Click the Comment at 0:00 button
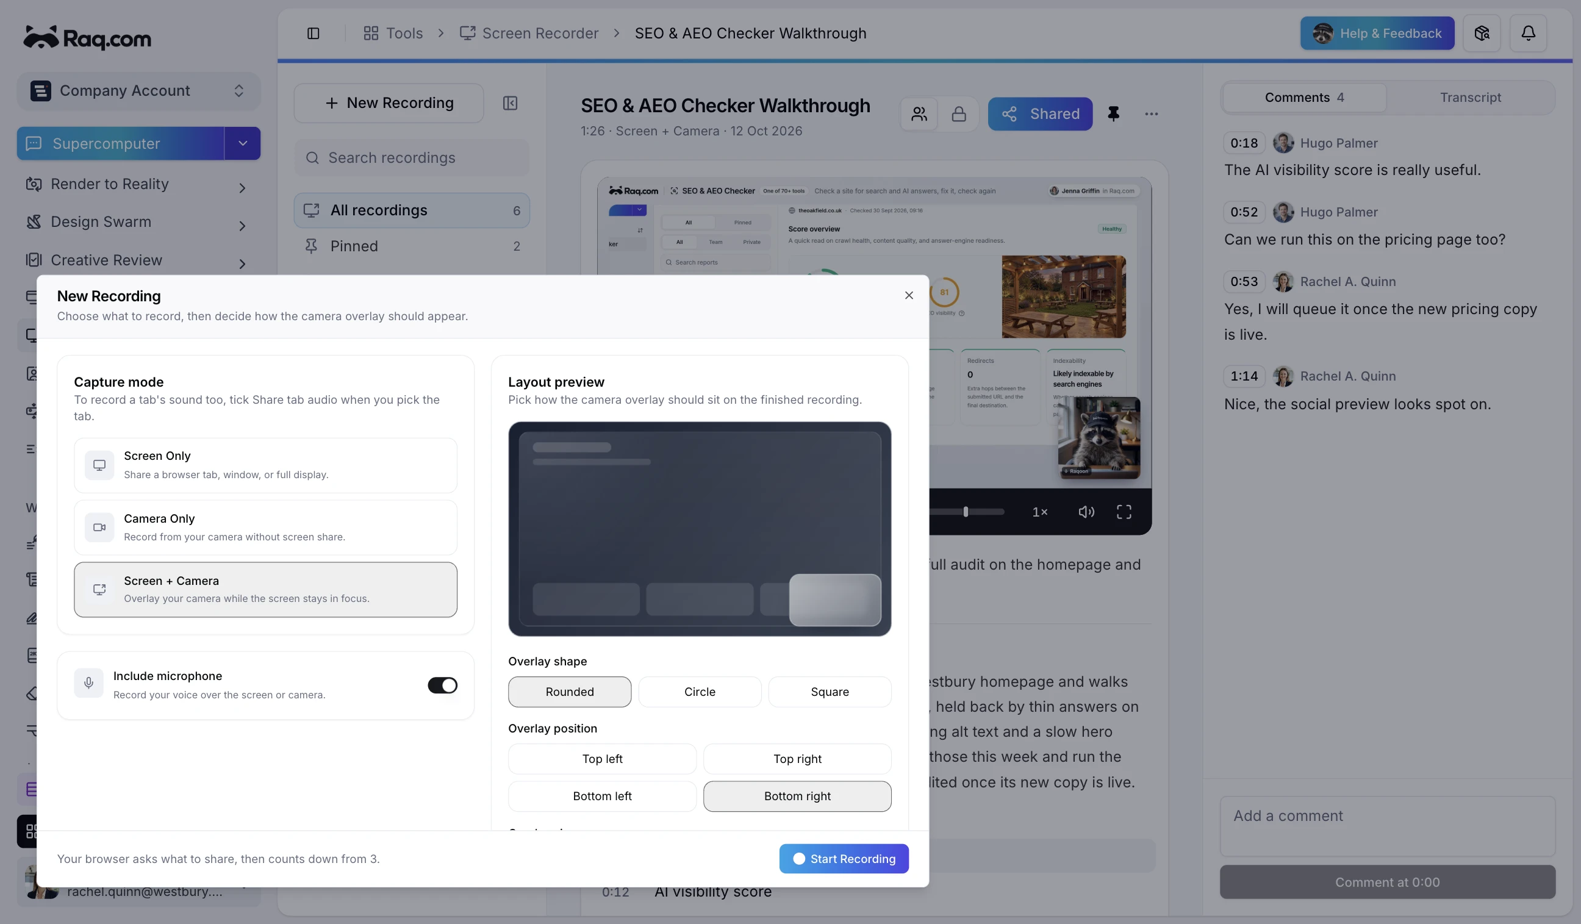 pyautogui.click(x=1387, y=882)
